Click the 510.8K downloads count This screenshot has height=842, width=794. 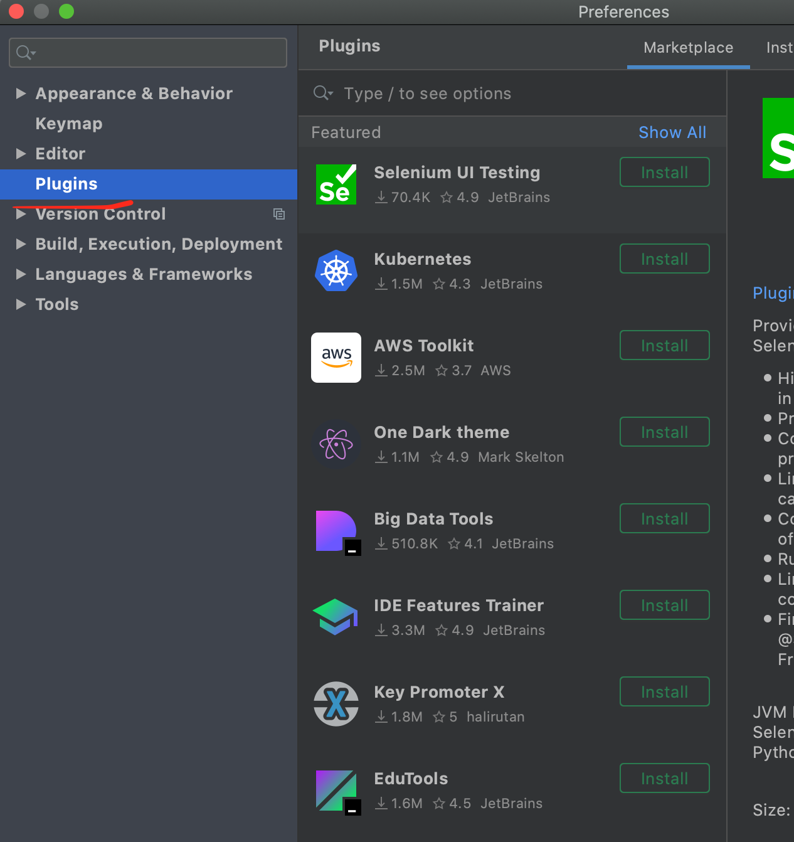click(406, 544)
